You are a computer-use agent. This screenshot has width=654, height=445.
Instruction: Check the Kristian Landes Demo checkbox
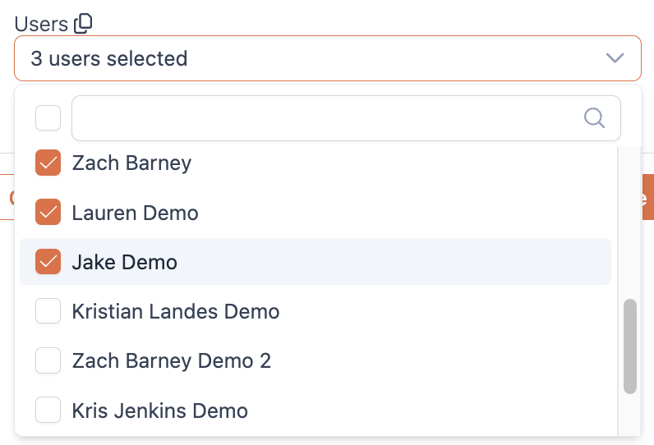[48, 311]
